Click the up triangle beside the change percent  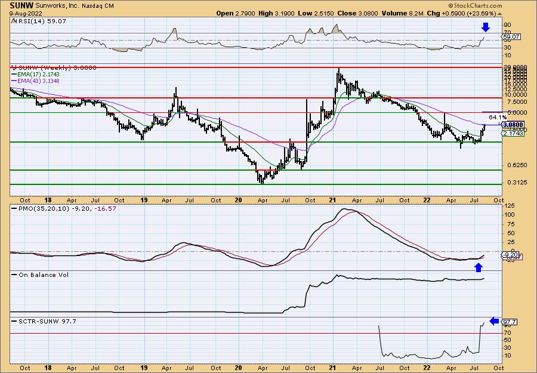tap(499, 14)
